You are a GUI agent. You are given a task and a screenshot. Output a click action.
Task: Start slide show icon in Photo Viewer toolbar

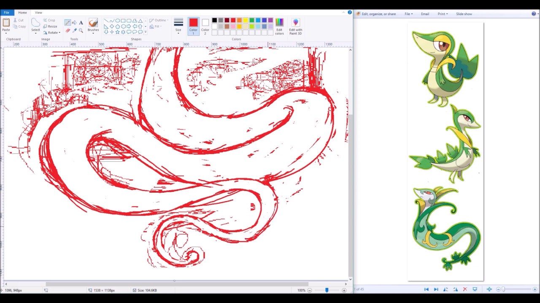click(x=475, y=289)
